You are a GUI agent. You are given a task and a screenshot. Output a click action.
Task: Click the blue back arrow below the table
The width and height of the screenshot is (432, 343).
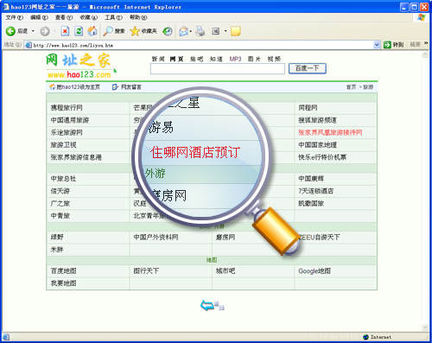(x=207, y=305)
